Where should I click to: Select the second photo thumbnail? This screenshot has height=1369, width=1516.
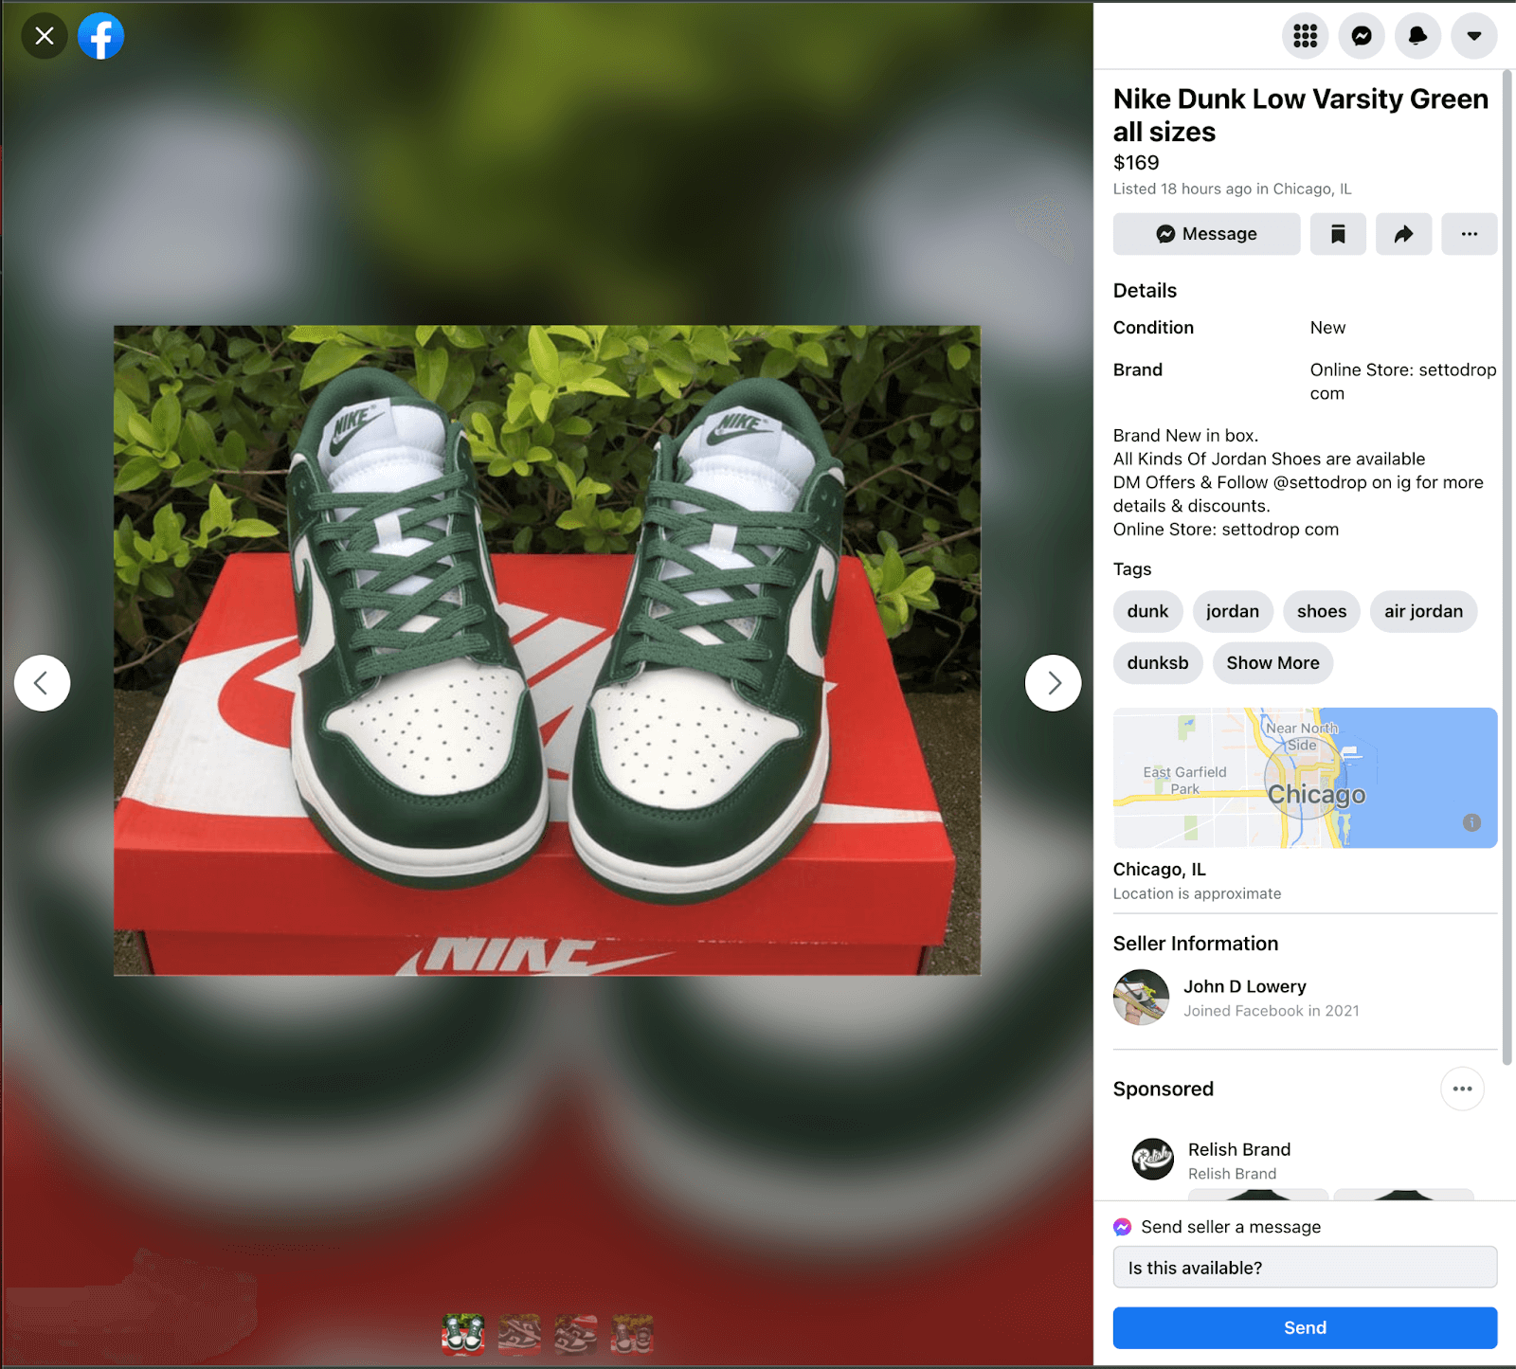[519, 1334]
